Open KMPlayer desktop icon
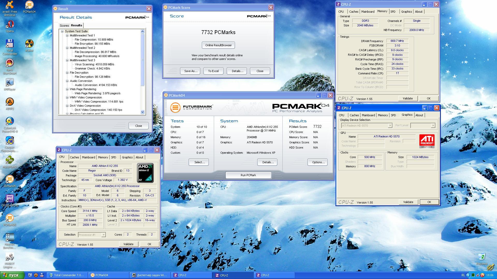 tap(10, 84)
